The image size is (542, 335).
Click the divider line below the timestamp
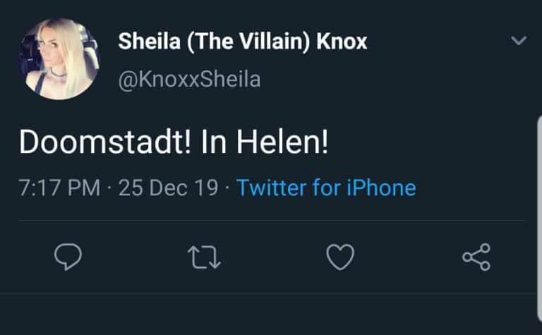click(x=272, y=220)
